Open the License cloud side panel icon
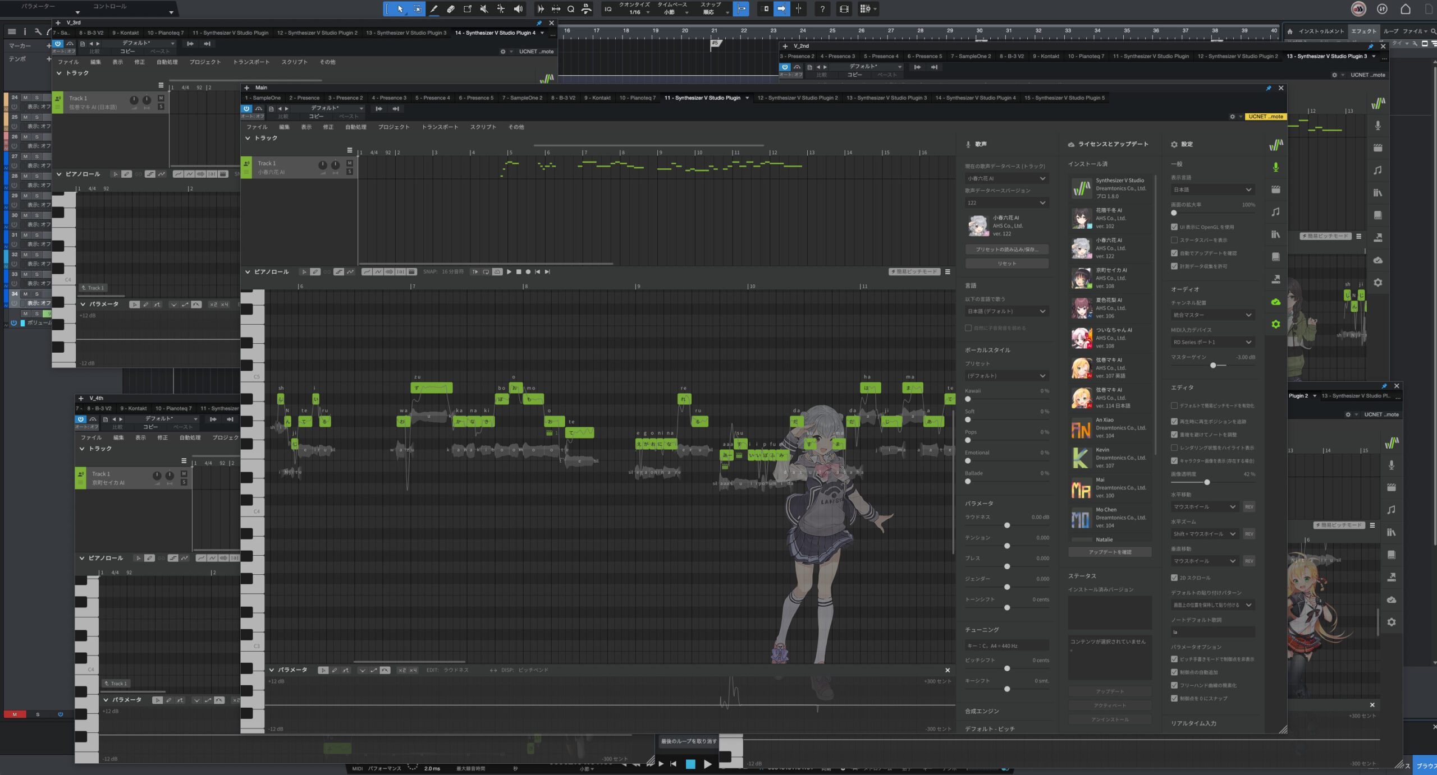 1275,302
